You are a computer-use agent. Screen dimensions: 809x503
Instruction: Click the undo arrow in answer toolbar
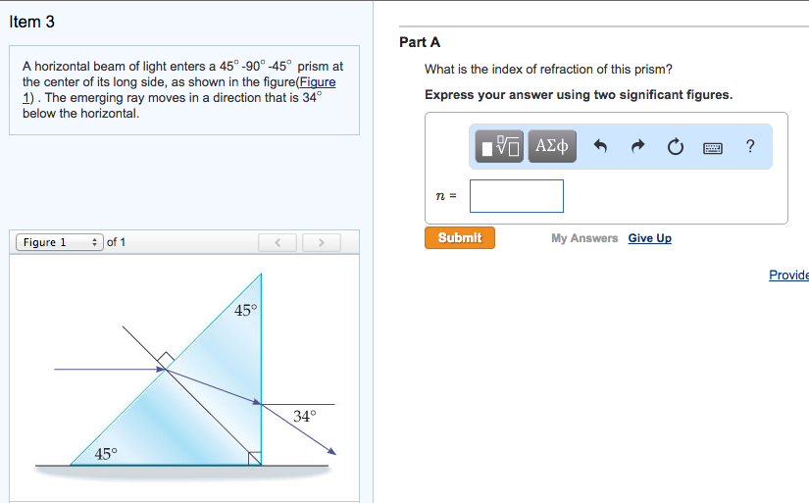[x=601, y=147]
